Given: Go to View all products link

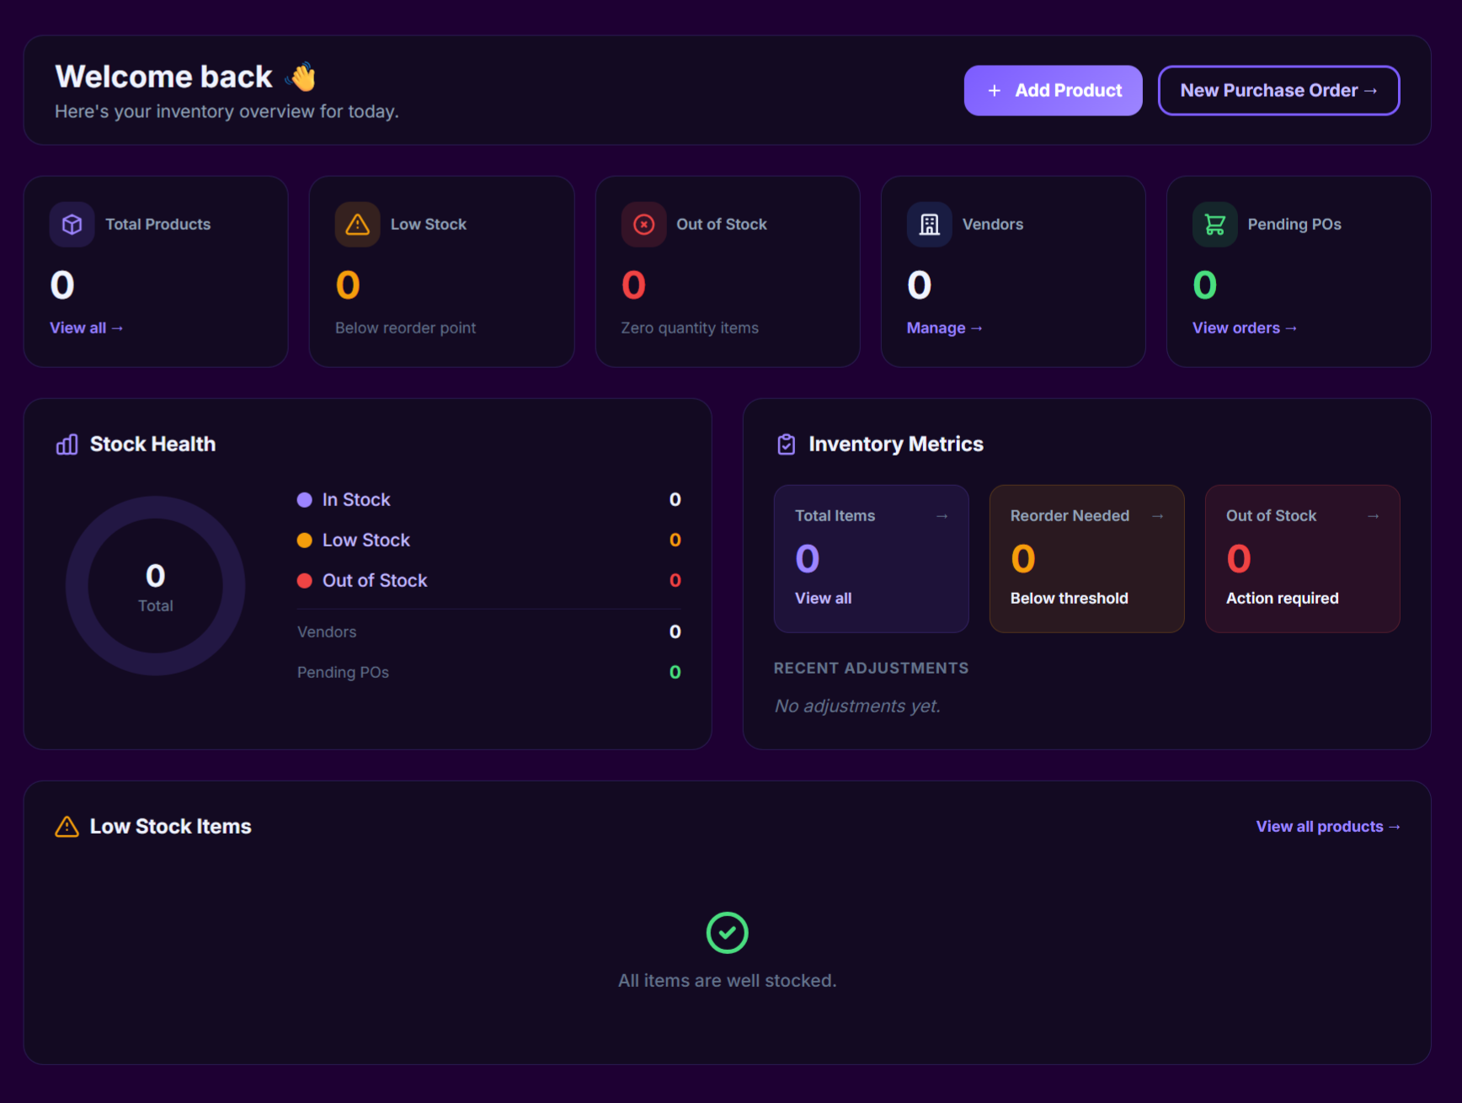Looking at the screenshot, I should click(x=1327, y=827).
